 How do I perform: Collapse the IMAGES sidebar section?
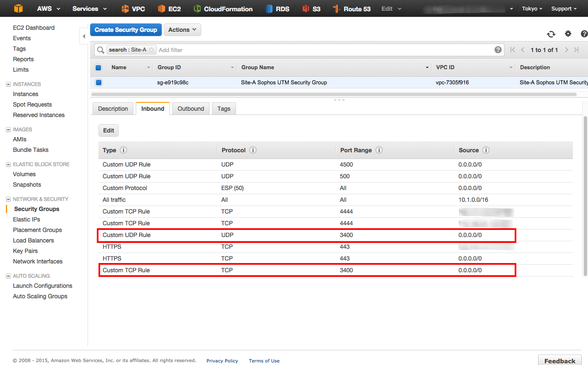point(8,130)
